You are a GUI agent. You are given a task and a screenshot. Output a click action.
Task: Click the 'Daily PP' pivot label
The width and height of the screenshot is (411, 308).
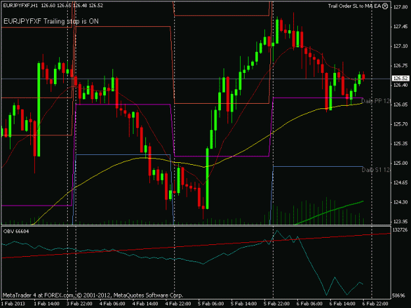click(x=375, y=101)
